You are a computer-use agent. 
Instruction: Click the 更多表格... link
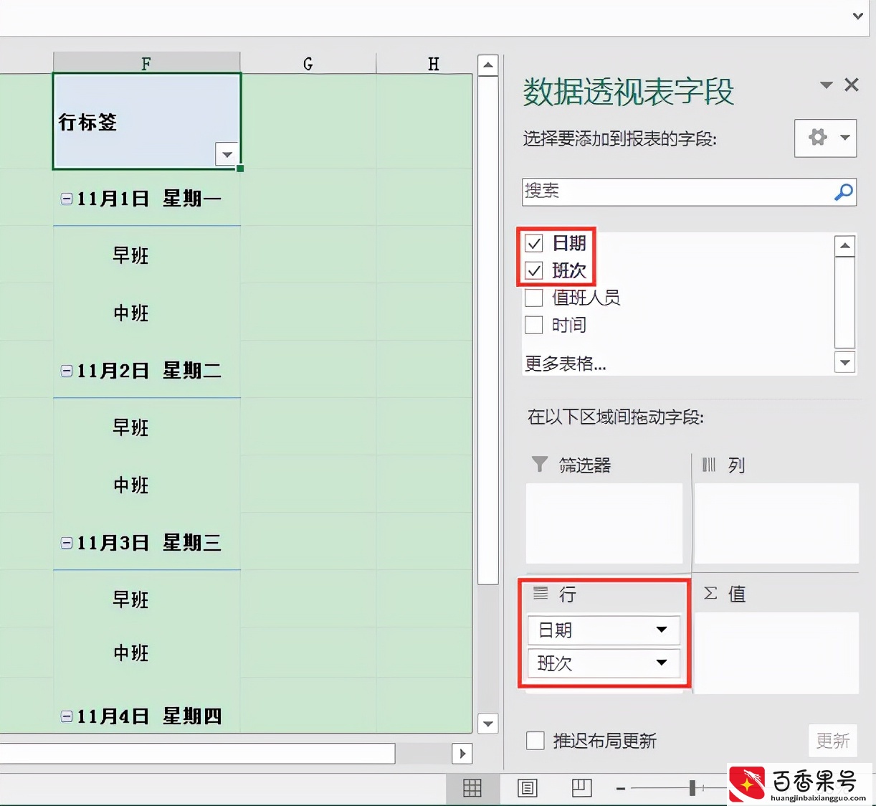click(x=566, y=364)
